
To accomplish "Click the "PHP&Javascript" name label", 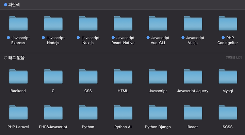I will (53, 127).
